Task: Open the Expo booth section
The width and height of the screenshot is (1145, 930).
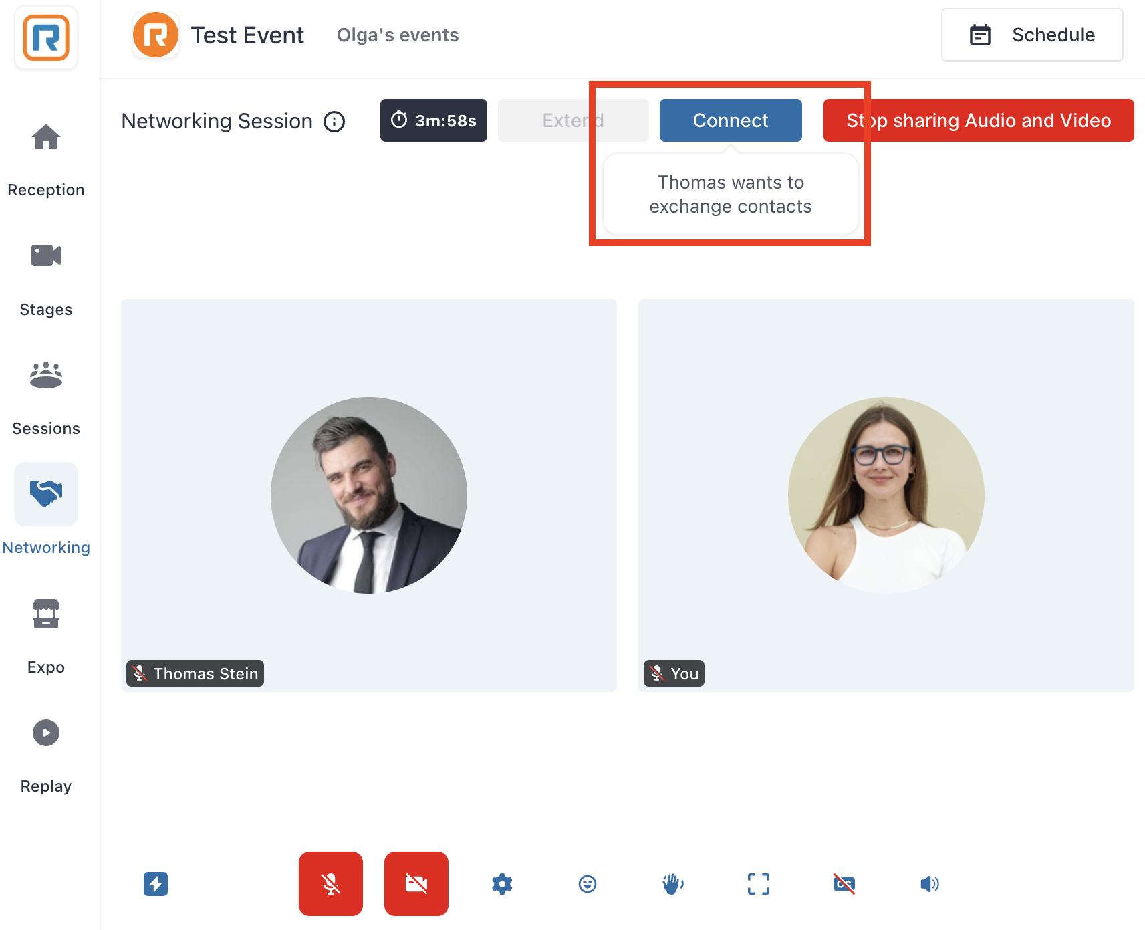Action: tap(46, 638)
